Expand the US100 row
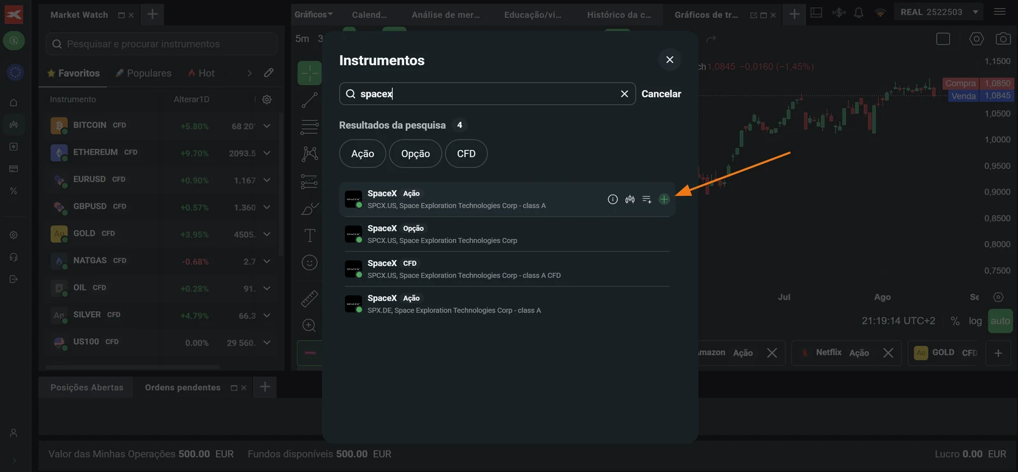Screen dimensions: 1018x472 [267, 342]
